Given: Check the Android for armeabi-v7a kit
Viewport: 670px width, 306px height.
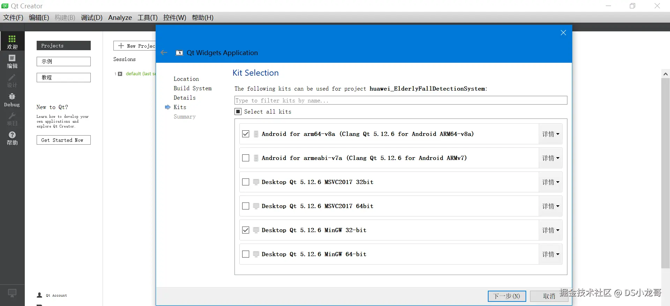Looking at the screenshot, I should tap(246, 158).
